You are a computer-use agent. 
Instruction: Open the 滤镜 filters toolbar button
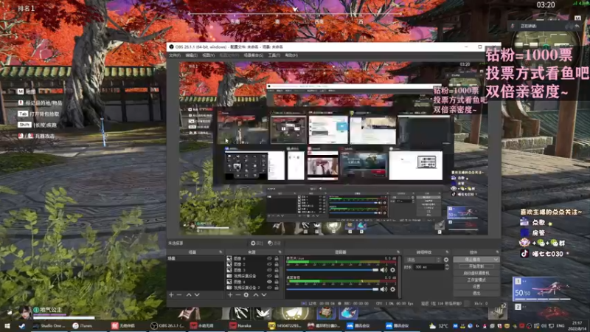point(274,243)
